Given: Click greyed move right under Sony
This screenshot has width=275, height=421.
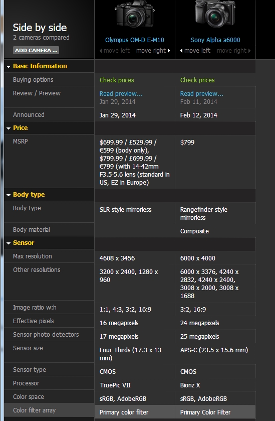Looking at the screenshot, I should pos(234,51).
